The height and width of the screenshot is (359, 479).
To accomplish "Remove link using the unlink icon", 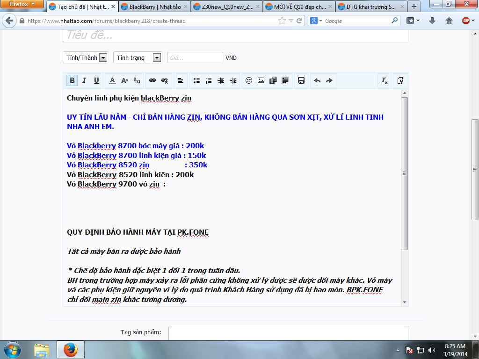I will [165, 80].
